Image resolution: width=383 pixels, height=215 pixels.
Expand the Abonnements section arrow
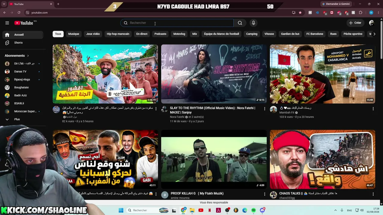tap(28, 56)
